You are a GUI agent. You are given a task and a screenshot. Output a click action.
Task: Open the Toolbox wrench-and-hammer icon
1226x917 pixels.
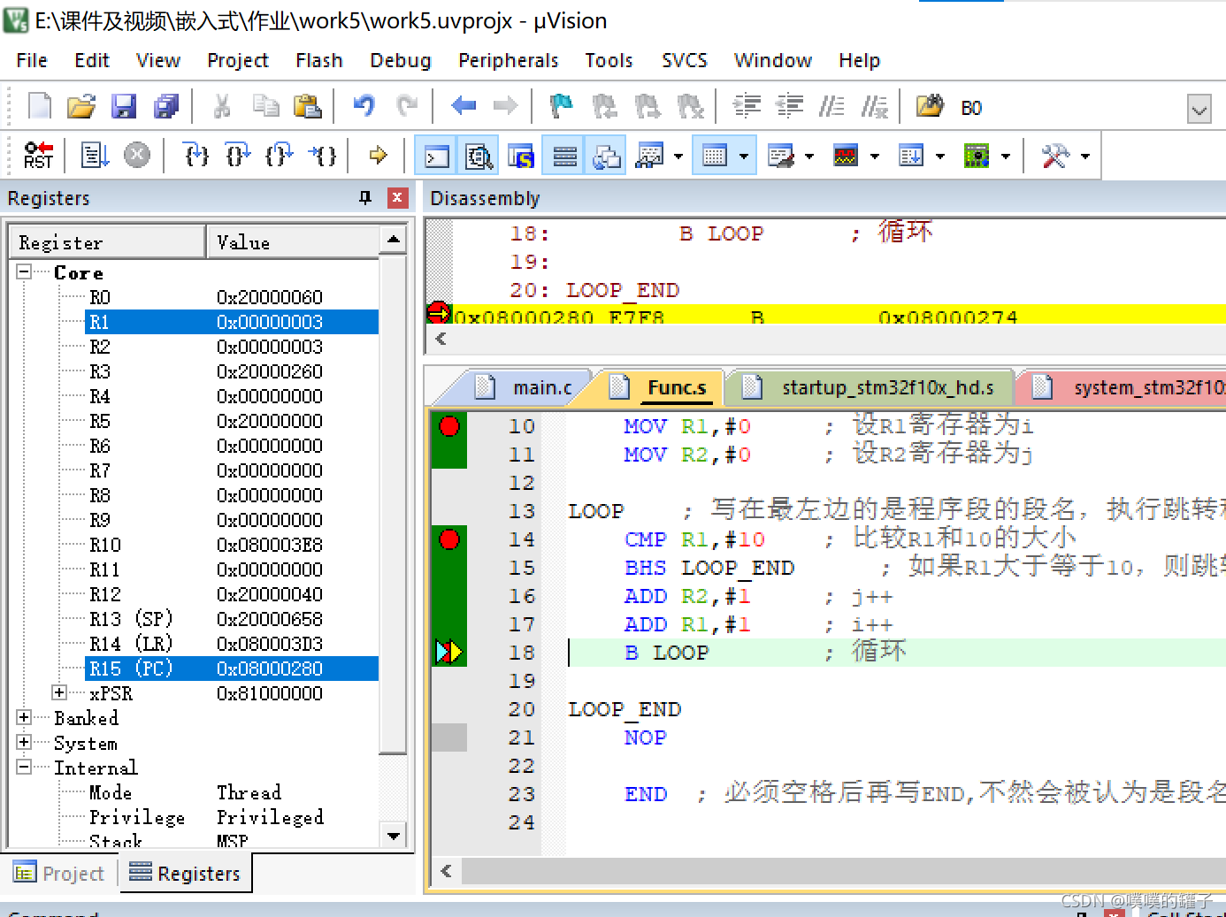click(x=1055, y=157)
